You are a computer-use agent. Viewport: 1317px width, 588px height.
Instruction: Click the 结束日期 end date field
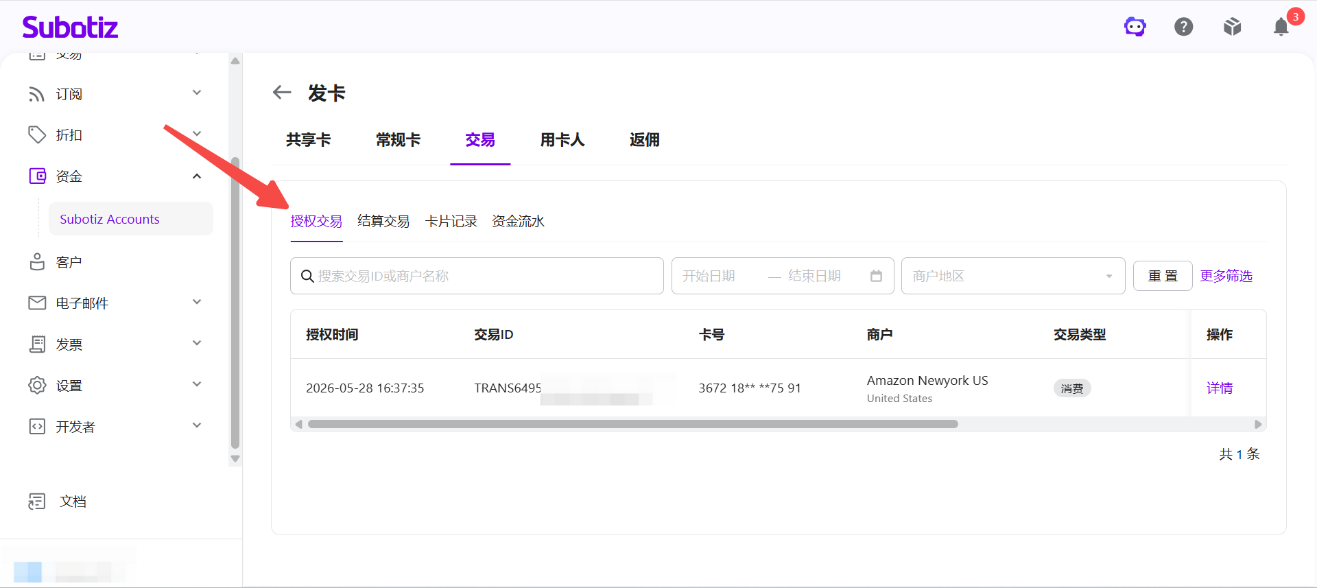[815, 276]
